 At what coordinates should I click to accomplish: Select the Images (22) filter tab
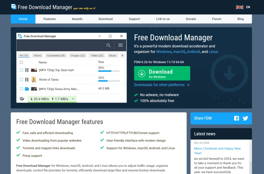click(78, 56)
